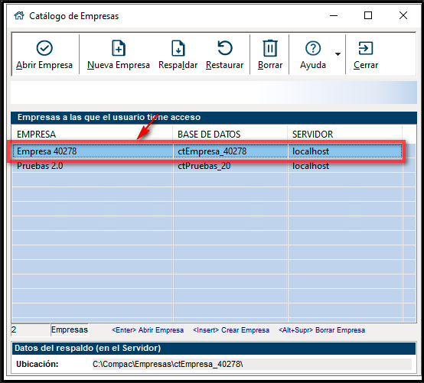Click the Borrar trash icon
This screenshot has height=383, width=424.
(x=270, y=48)
